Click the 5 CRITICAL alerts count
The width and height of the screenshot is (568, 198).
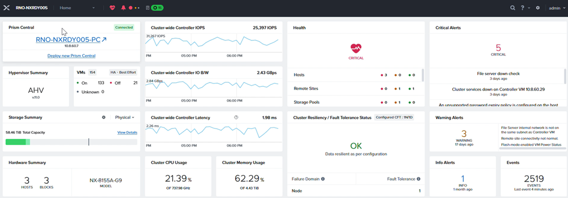pyautogui.click(x=498, y=49)
